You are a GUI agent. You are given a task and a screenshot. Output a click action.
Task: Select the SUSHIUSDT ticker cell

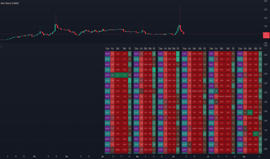pyautogui.click(x=240, y=54)
